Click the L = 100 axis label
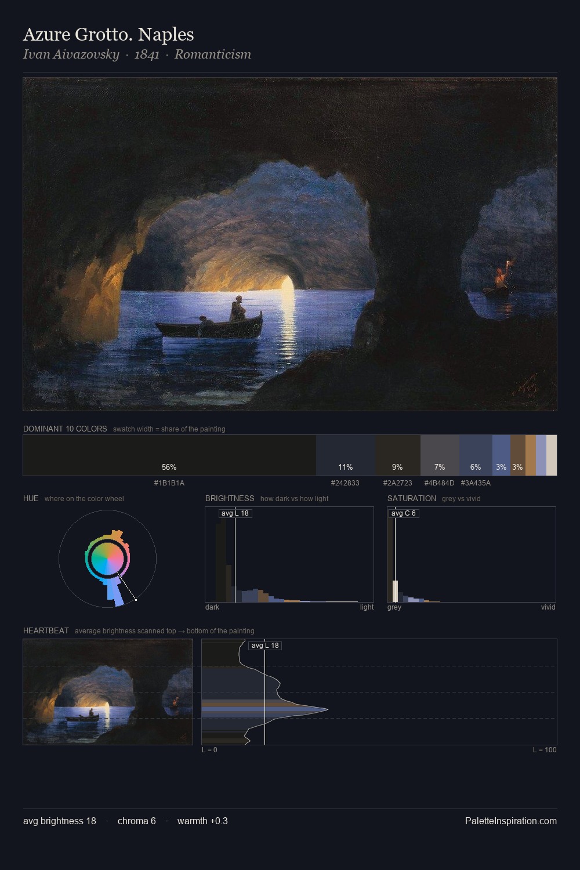The image size is (580, 870). 545,750
